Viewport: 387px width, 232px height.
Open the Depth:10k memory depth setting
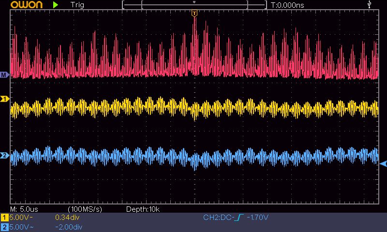coord(143,209)
